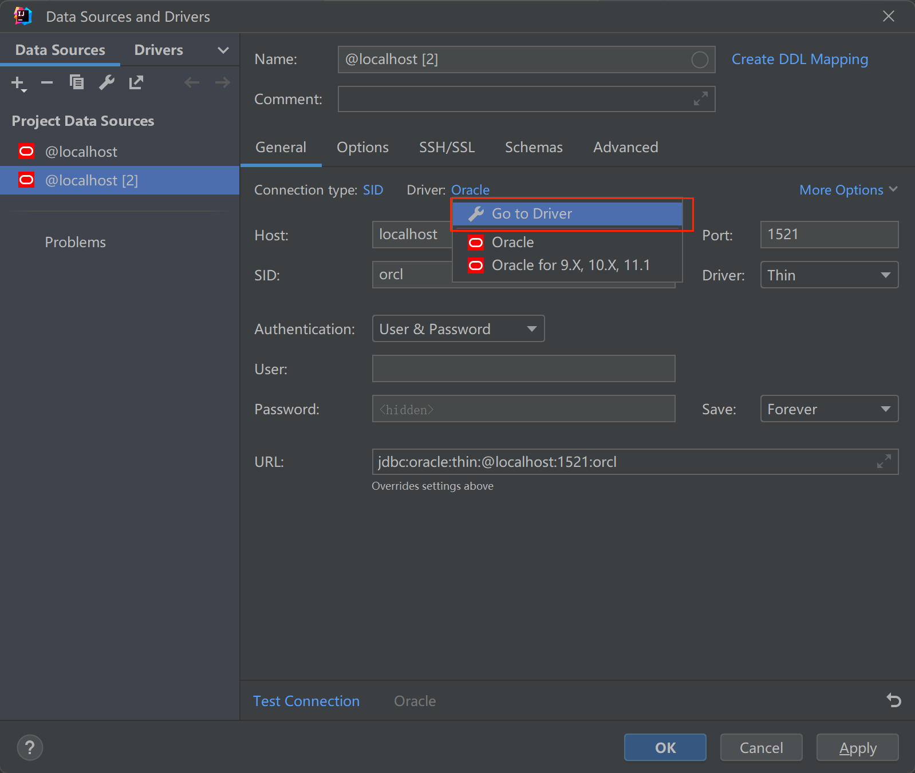This screenshot has height=773, width=915.
Task: Click the Oracle driver link
Action: [470, 190]
